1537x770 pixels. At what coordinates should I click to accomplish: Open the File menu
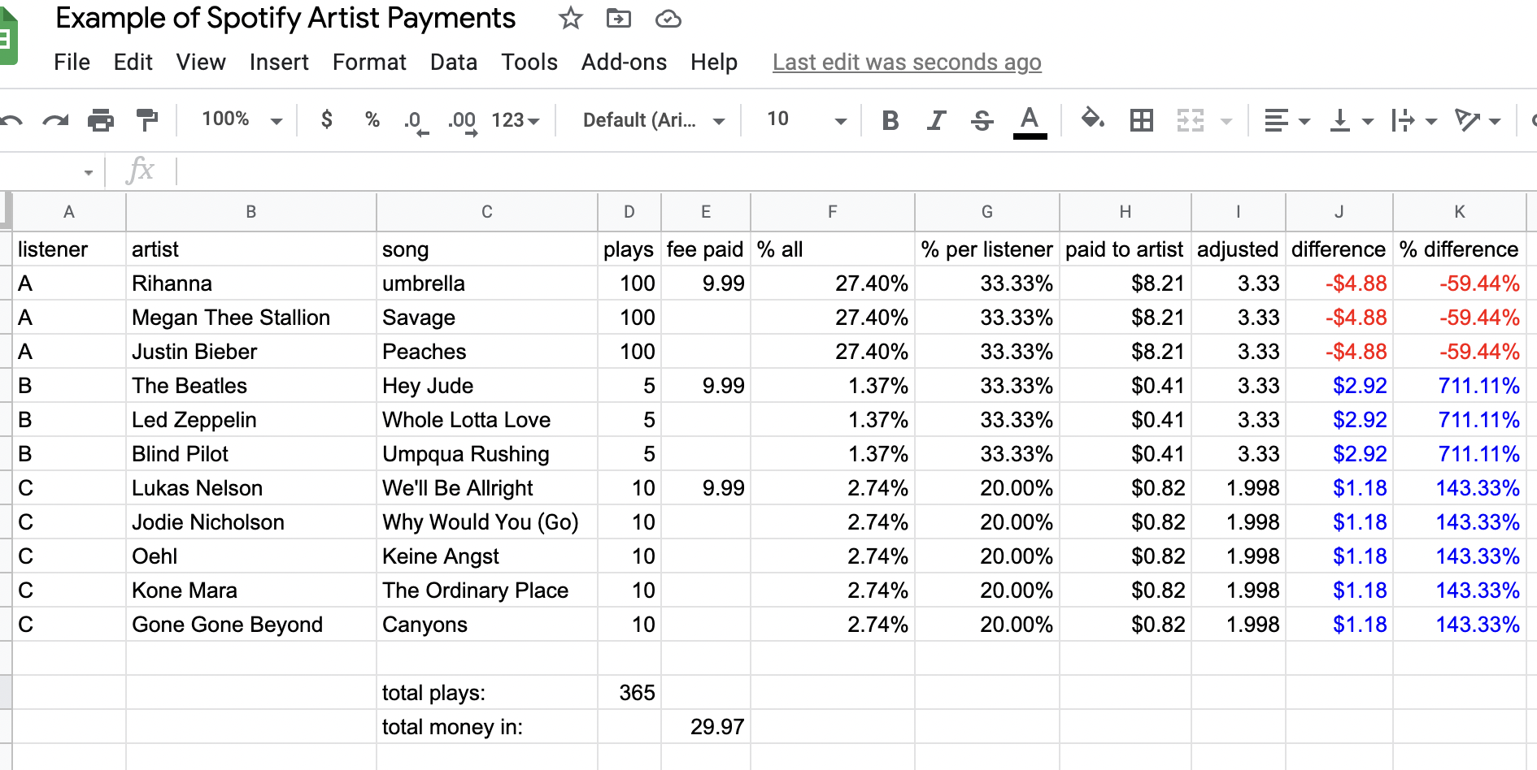pos(72,63)
